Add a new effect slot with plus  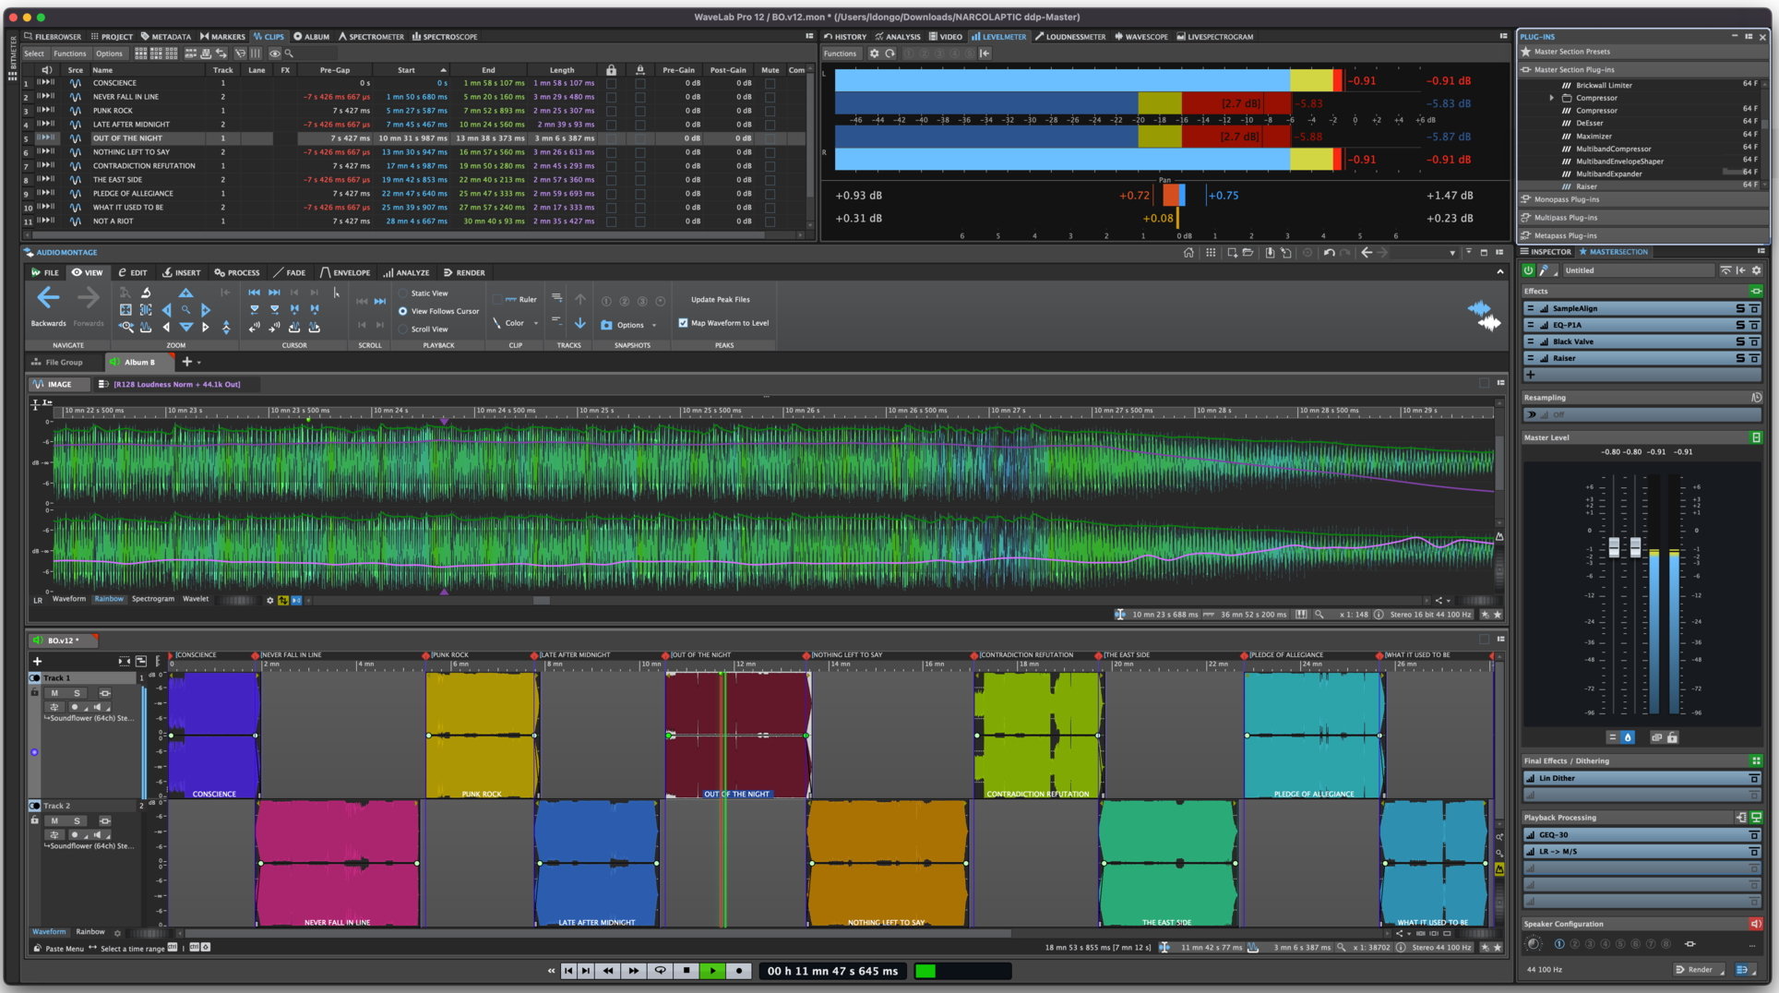pyautogui.click(x=1531, y=375)
